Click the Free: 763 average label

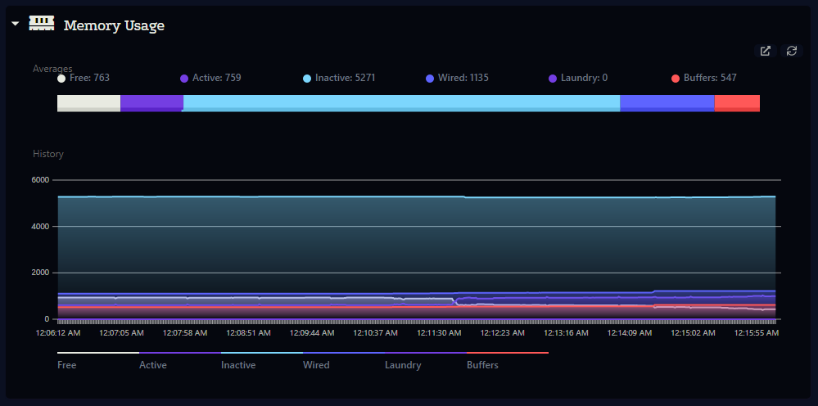pos(89,79)
